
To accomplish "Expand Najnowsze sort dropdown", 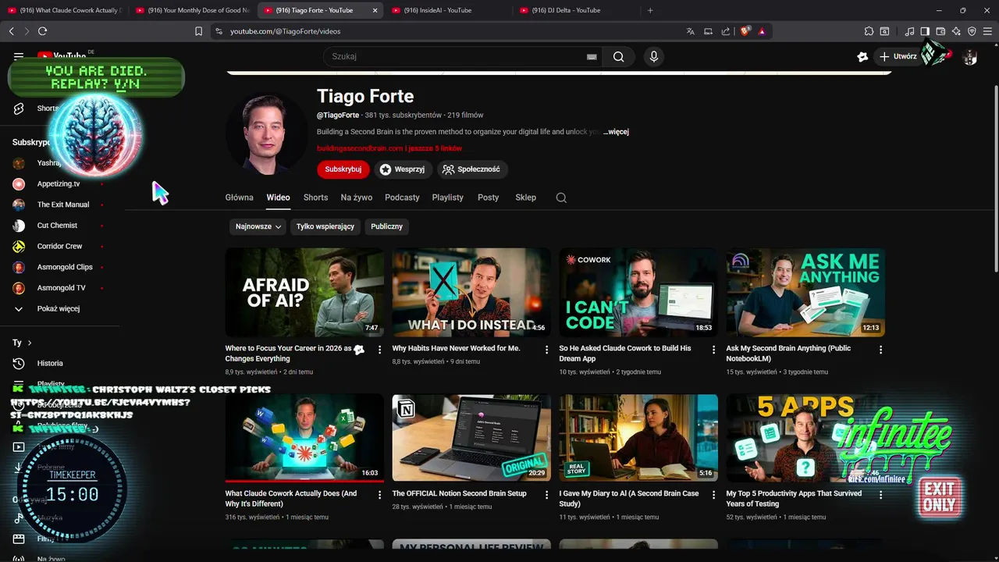I will point(258,226).
